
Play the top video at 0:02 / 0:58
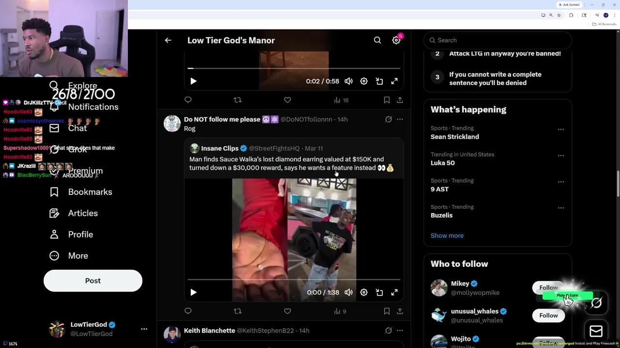[193, 81]
